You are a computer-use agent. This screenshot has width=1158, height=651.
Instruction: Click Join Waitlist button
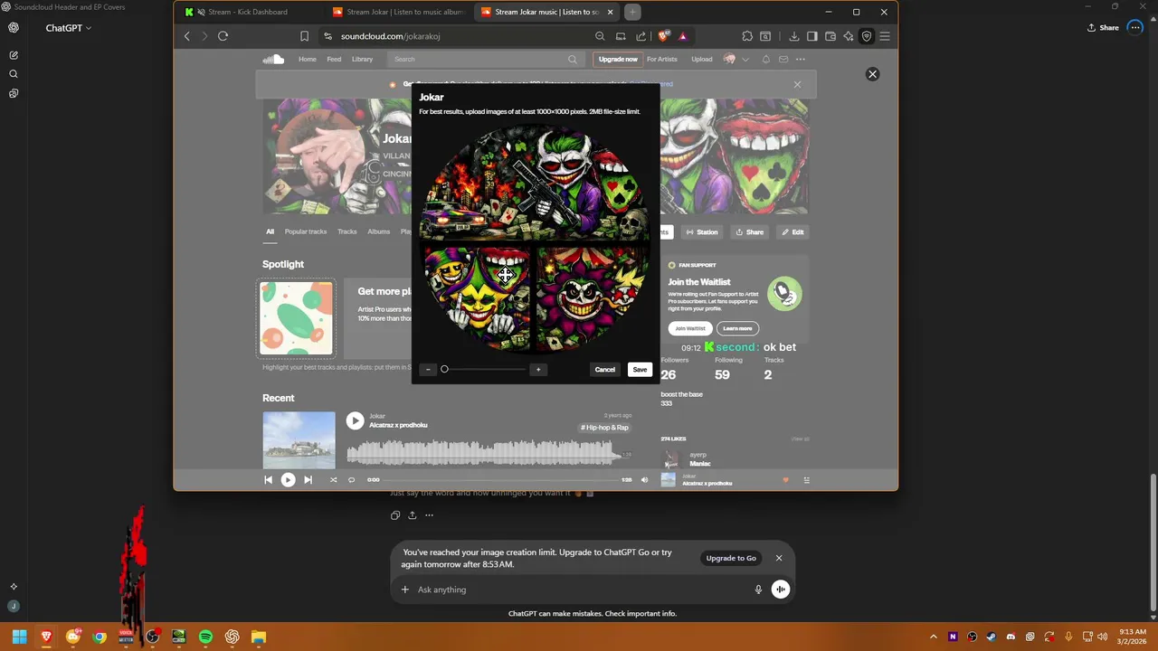point(690,328)
